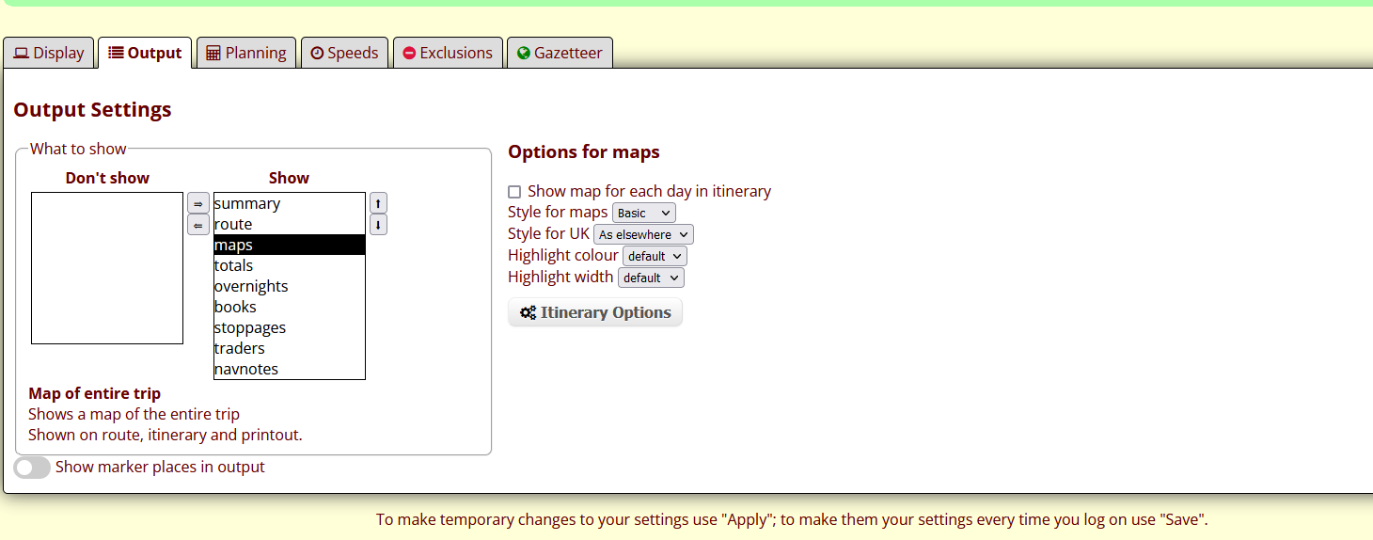Select overnights in the Show list
Image resolution: width=1373 pixels, height=540 pixels.
tap(252, 287)
